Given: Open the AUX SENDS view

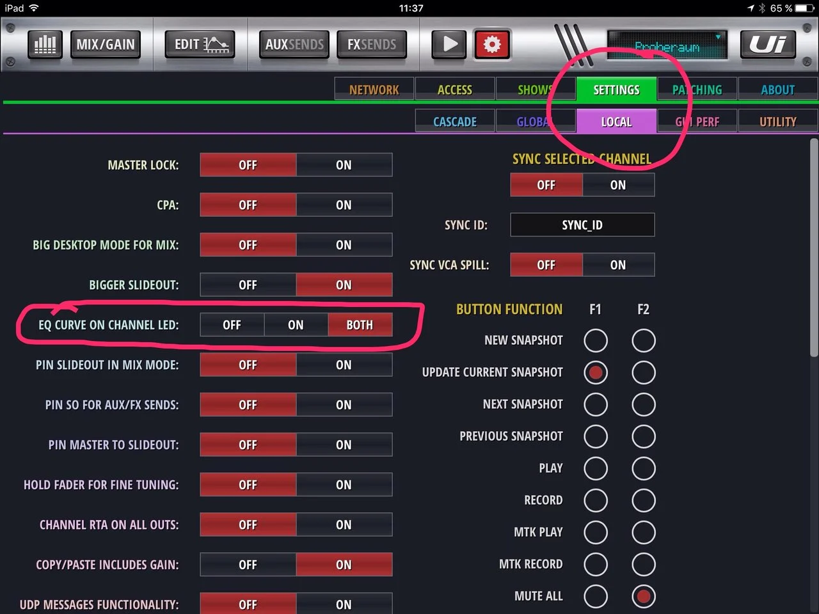Looking at the screenshot, I should pos(294,44).
